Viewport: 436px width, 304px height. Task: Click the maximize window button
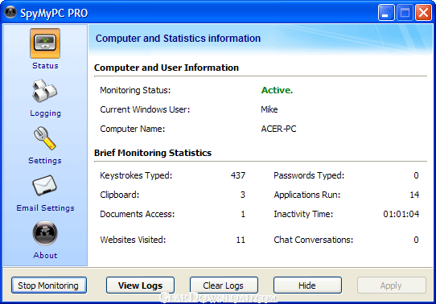(405, 13)
